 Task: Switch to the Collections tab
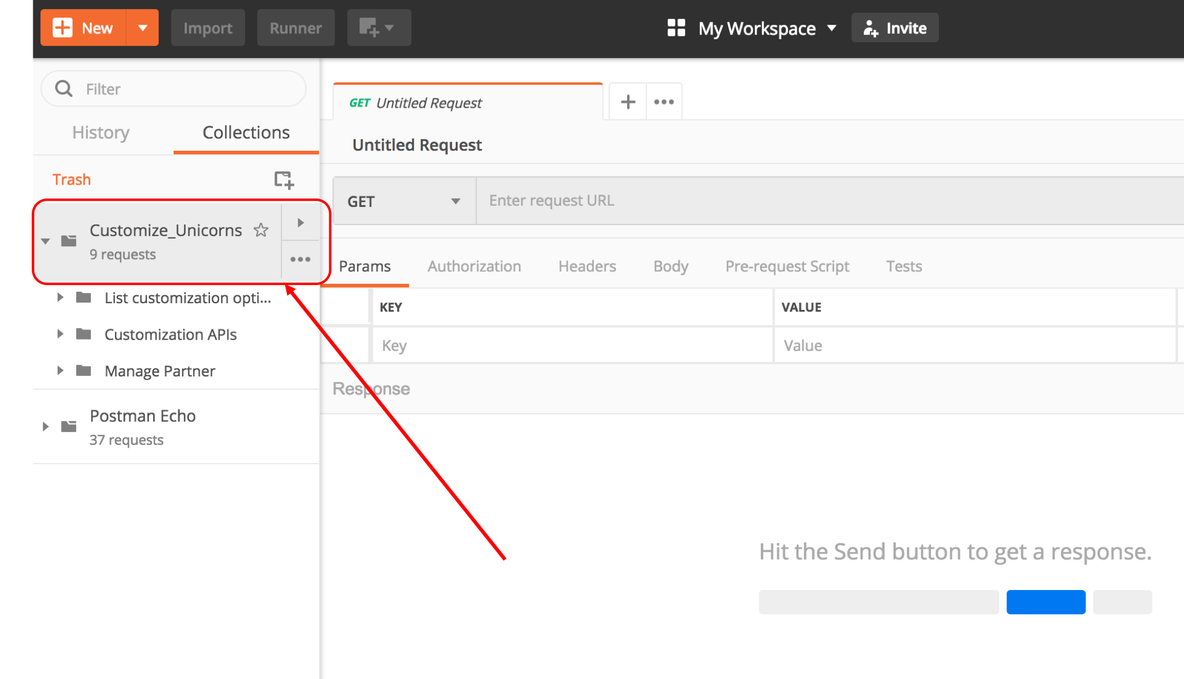246,133
